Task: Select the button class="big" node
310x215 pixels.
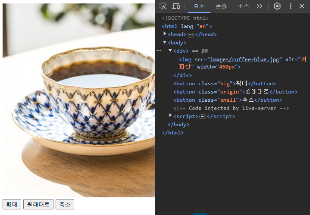Action: [x=224, y=84]
